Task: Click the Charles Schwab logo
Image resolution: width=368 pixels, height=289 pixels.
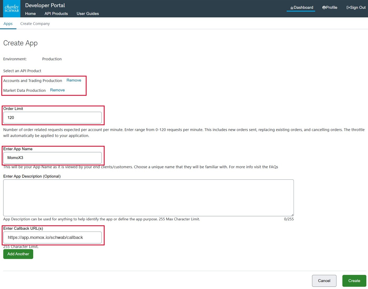Action: click(12, 9)
